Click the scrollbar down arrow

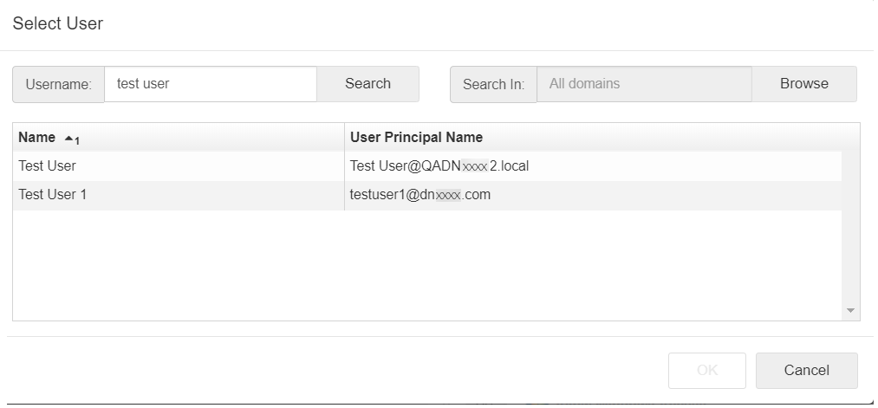coord(850,310)
